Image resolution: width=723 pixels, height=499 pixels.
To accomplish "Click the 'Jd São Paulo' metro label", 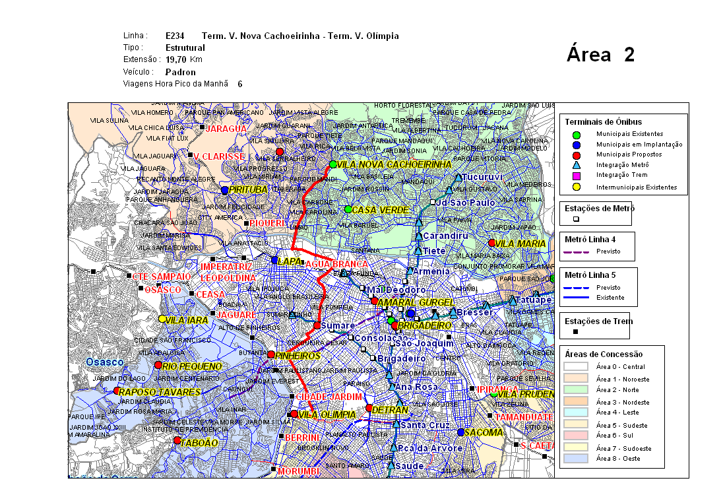I will [x=465, y=203].
